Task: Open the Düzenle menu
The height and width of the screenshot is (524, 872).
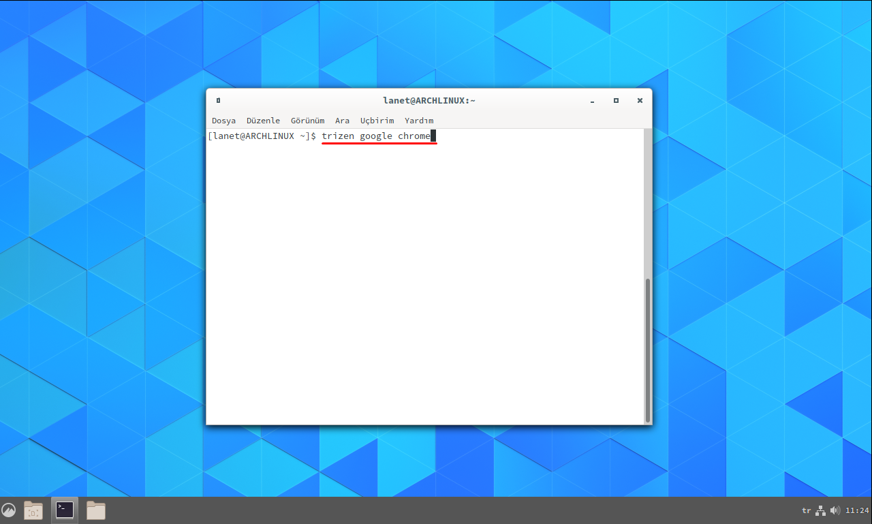Action: [263, 121]
